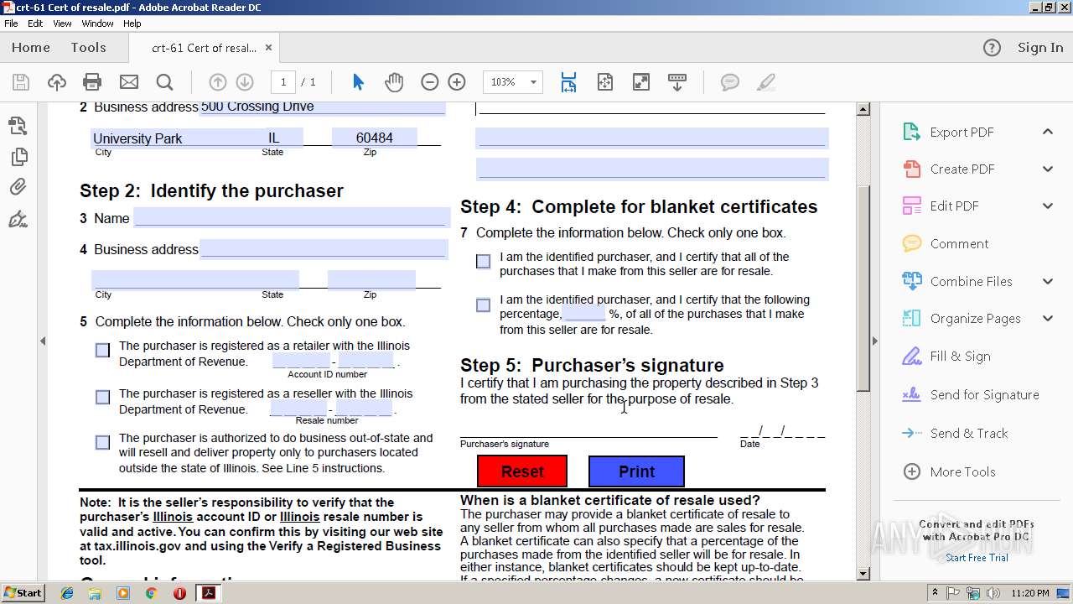Open the signature panel icon in left sidebar
The height and width of the screenshot is (604, 1073).
pyautogui.click(x=18, y=220)
